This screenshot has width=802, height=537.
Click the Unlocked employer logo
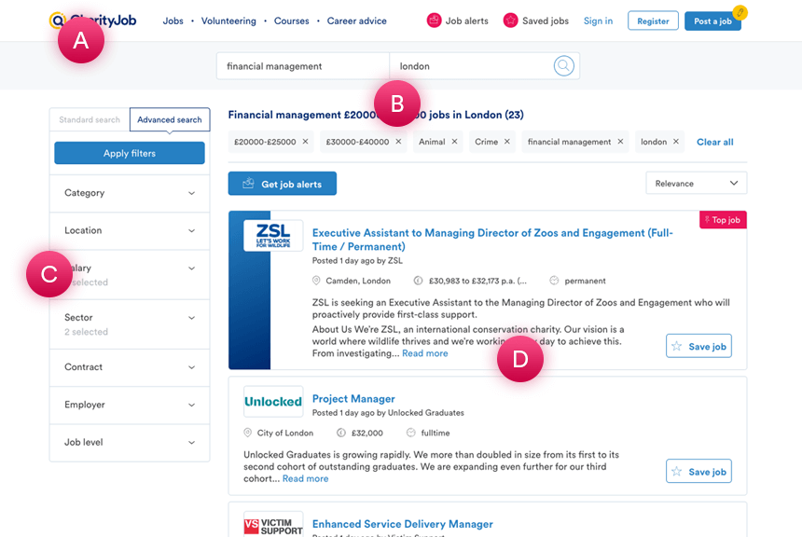[273, 402]
